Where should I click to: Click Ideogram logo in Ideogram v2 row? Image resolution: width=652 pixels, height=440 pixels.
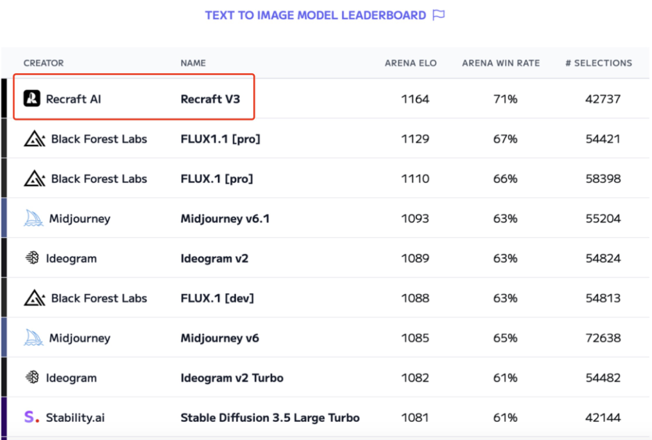(x=32, y=258)
